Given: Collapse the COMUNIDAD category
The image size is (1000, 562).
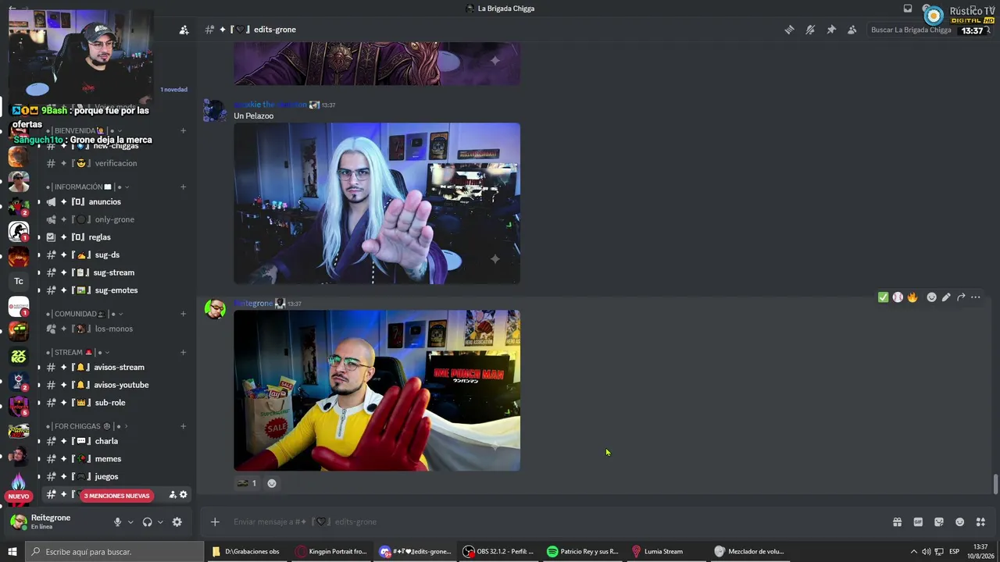Looking at the screenshot, I should click(84, 314).
